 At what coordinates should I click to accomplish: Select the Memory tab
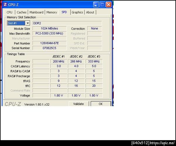[52, 12]
